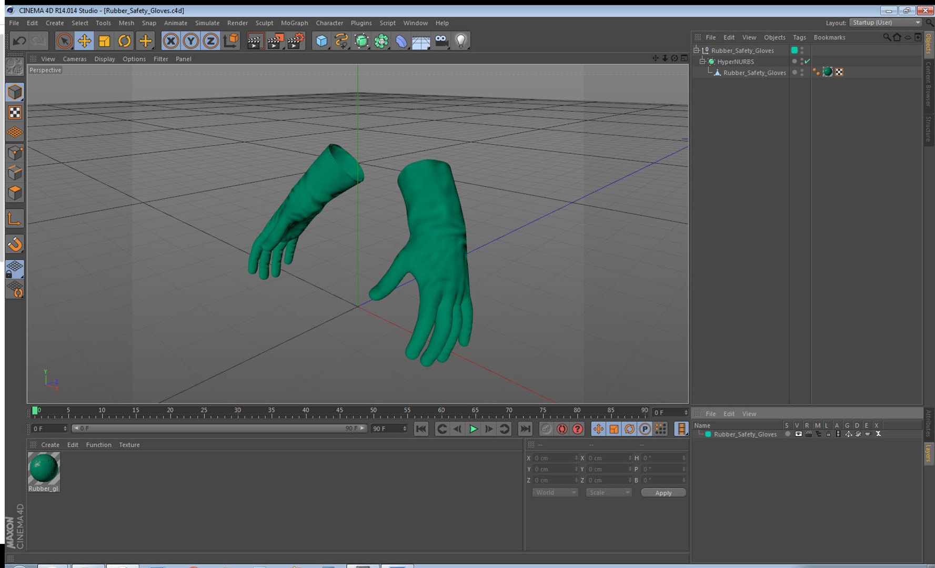Image resolution: width=935 pixels, height=568 pixels.
Task: Collapse the HyperNURBS tree node
Action: [702, 62]
